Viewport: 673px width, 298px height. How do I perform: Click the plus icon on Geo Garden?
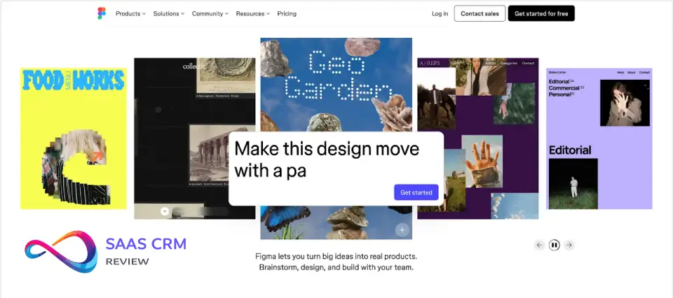click(402, 230)
